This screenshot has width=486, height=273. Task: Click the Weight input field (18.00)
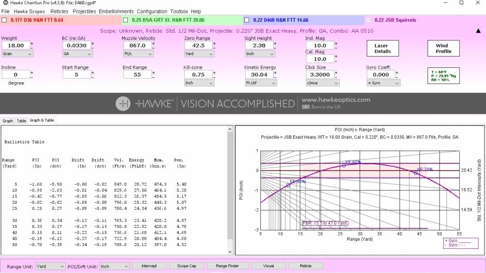(16, 45)
